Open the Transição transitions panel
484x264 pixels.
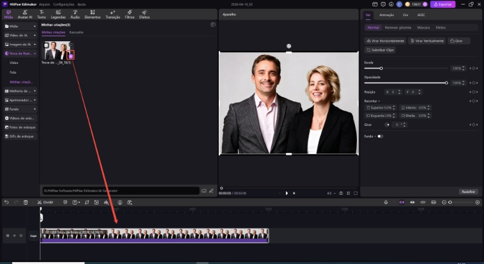(x=112, y=14)
